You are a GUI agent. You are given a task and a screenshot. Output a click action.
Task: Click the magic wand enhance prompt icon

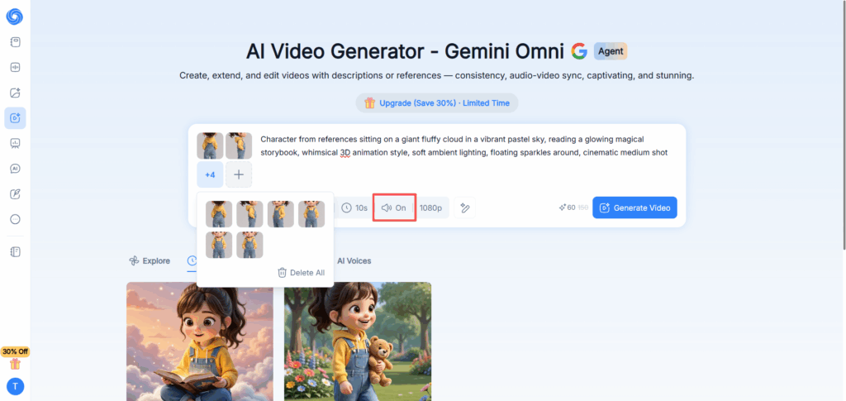pos(464,208)
